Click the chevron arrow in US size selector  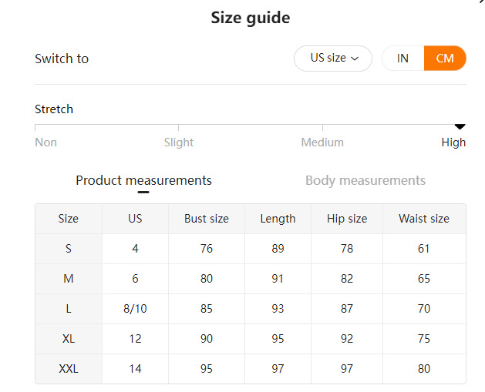(355, 59)
